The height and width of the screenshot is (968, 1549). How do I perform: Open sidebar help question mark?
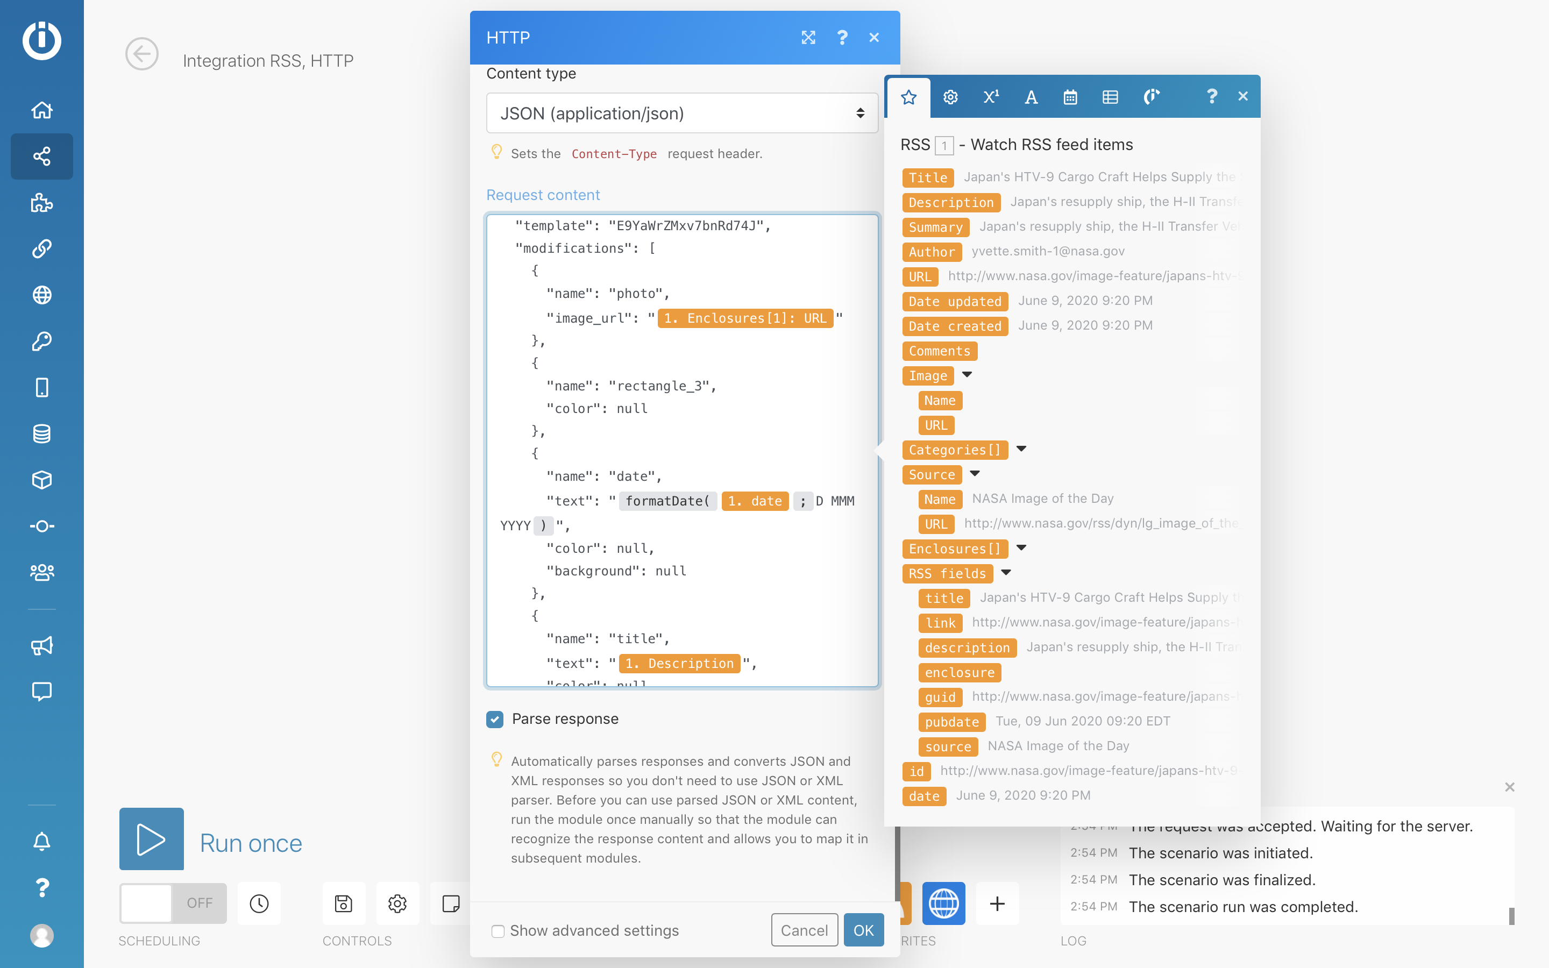coord(41,887)
